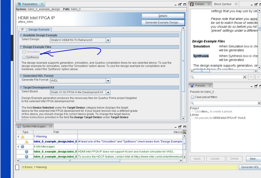Click the Delete preset button
Viewport: 261px width, 178px height.
click(x=234, y=159)
